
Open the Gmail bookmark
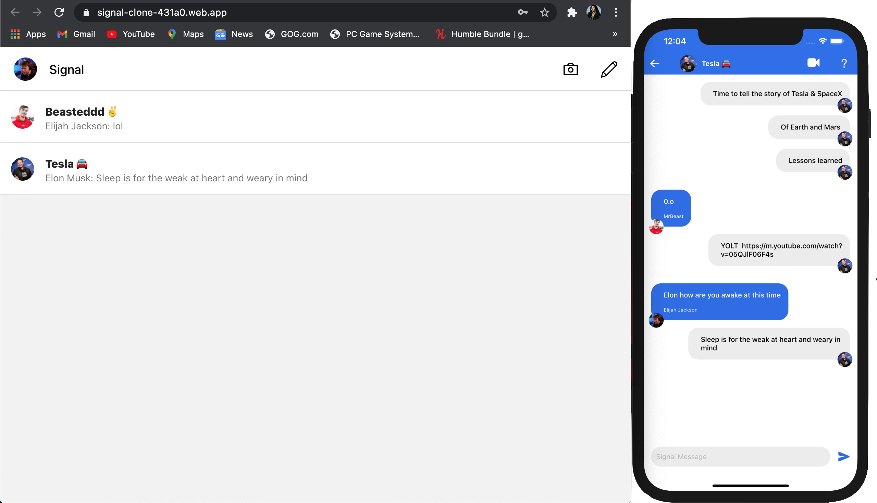tap(76, 34)
